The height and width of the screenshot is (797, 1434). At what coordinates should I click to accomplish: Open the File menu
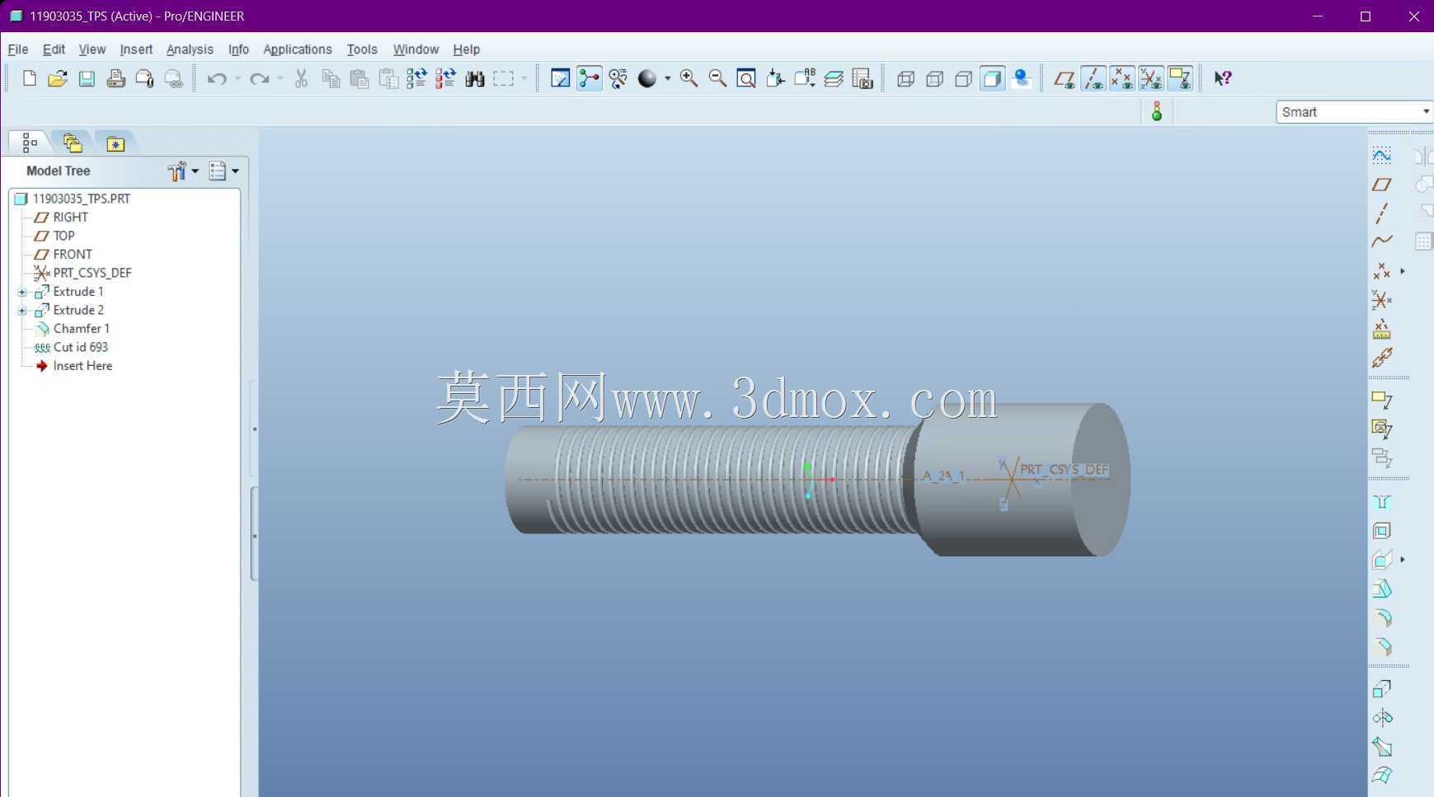pos(18,49)
